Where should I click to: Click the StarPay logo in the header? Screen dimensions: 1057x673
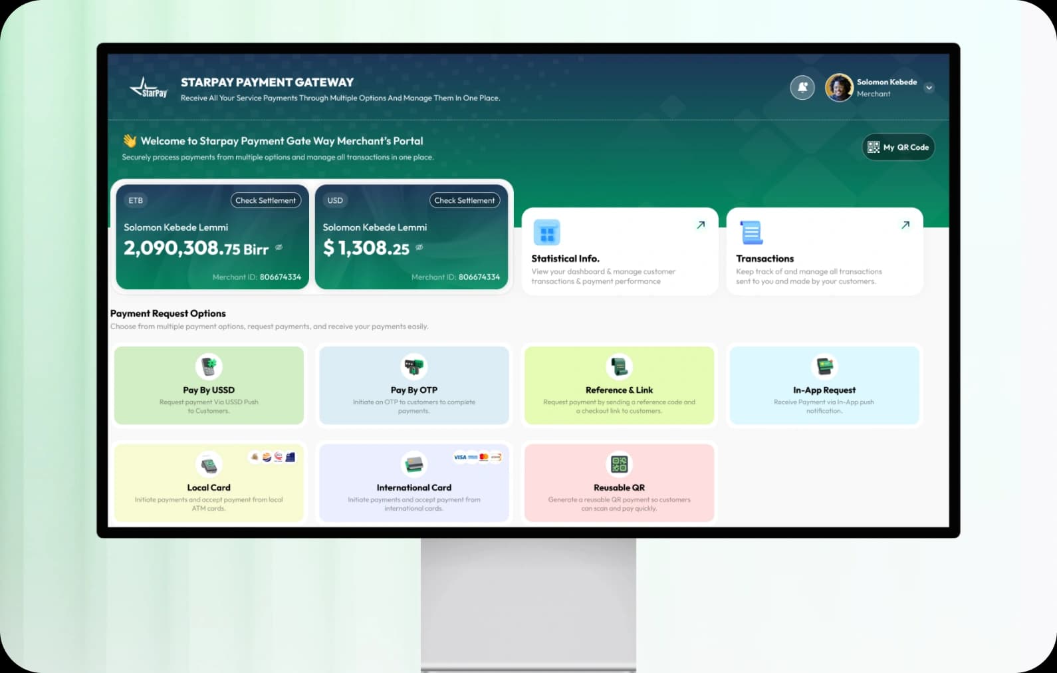(x=149, y=88)
